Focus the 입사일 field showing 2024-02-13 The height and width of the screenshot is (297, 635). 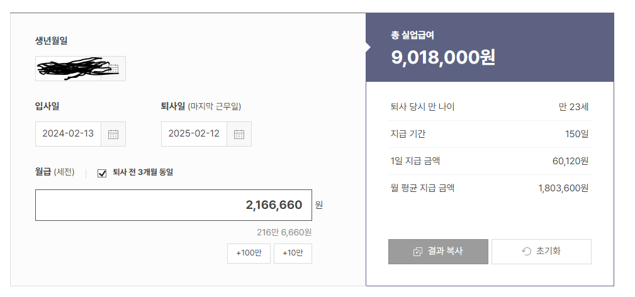coord(68,134)
